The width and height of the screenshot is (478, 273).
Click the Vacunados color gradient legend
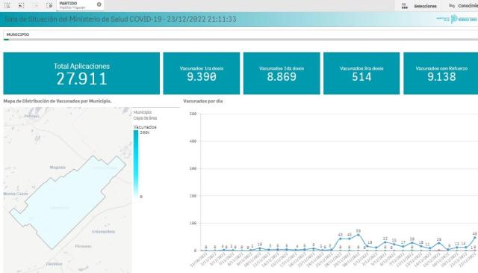tap(136, 165)
